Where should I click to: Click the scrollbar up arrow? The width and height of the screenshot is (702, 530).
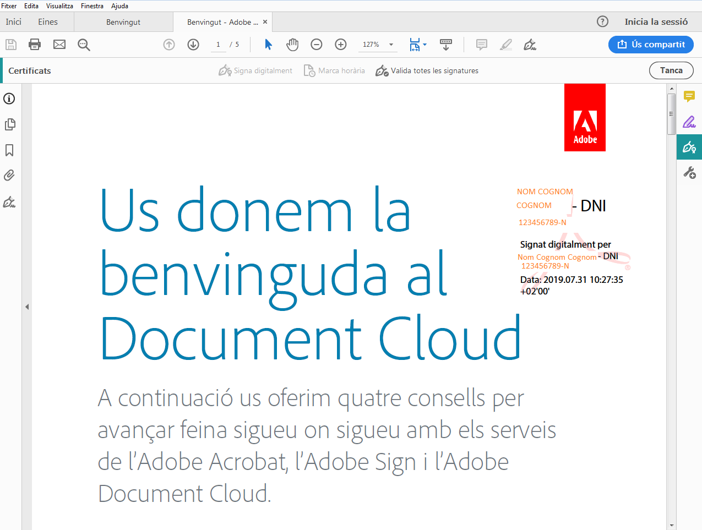pyautogui.click(x=671, y=88)
